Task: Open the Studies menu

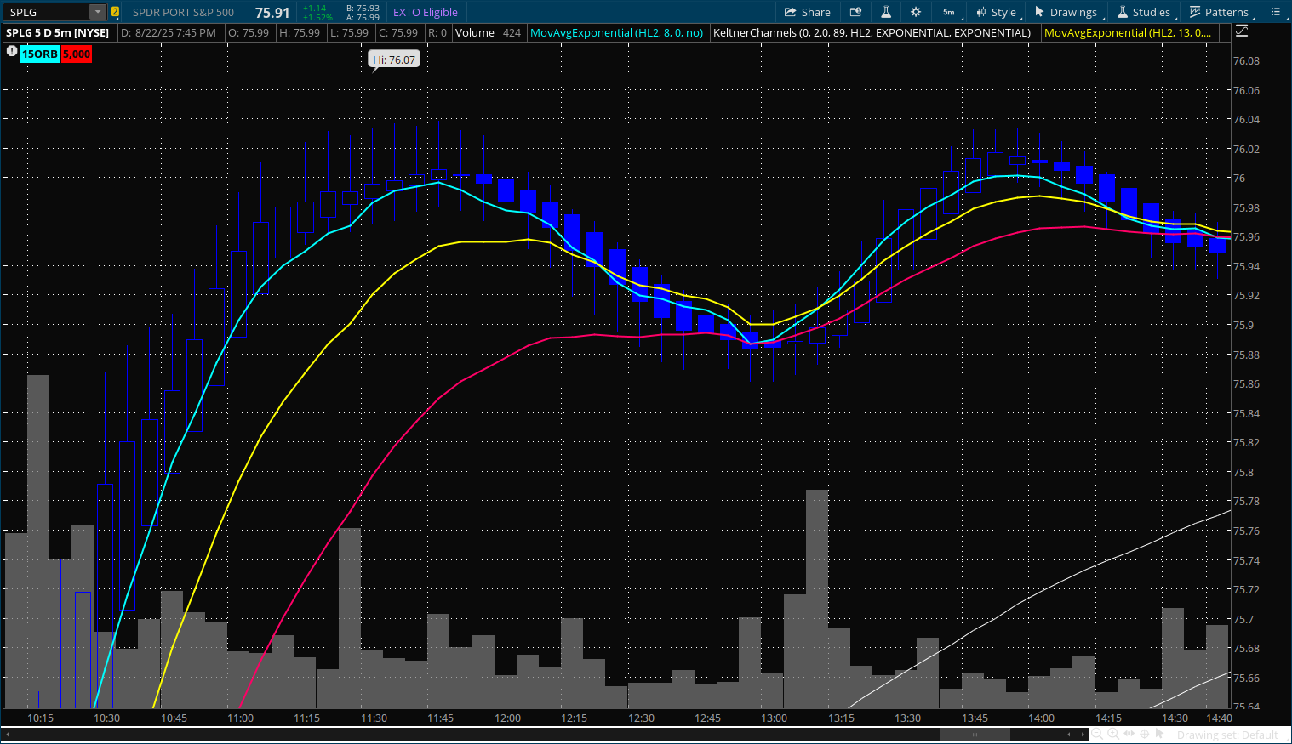Action: pyautogui.click(x=1143, y=12)
